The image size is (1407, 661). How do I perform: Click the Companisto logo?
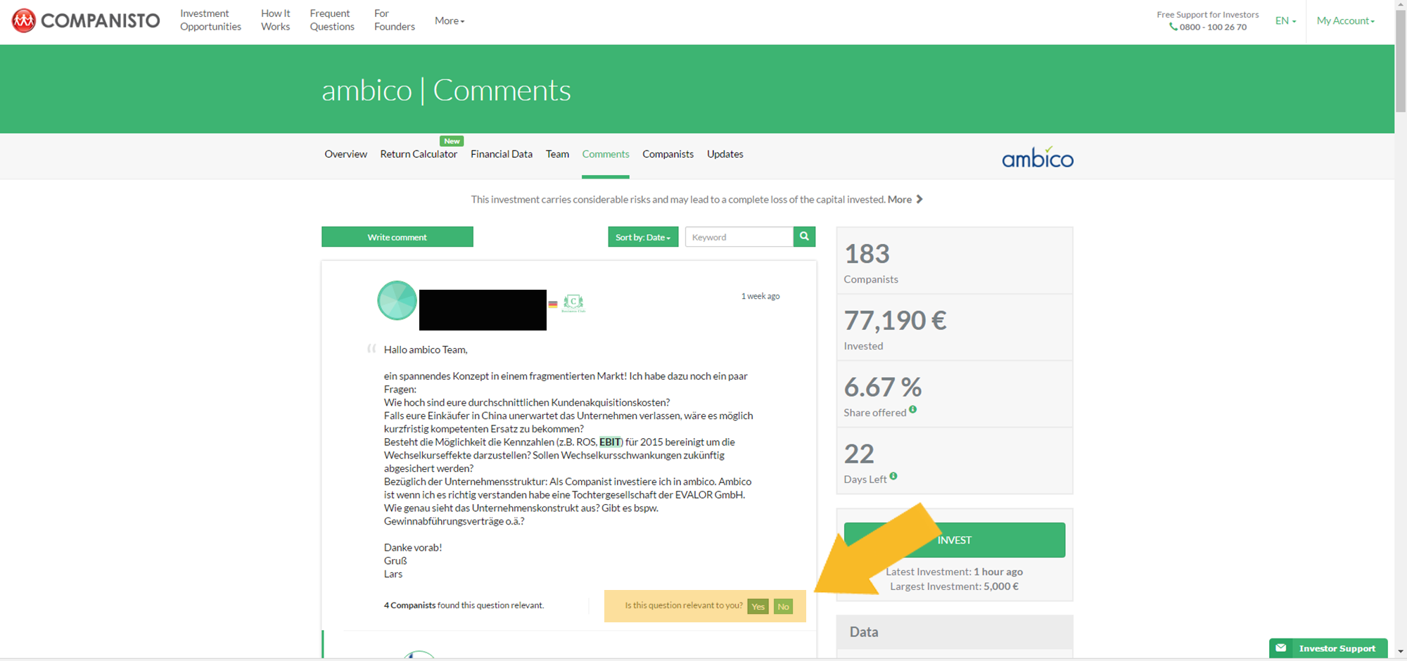(86, 20)
